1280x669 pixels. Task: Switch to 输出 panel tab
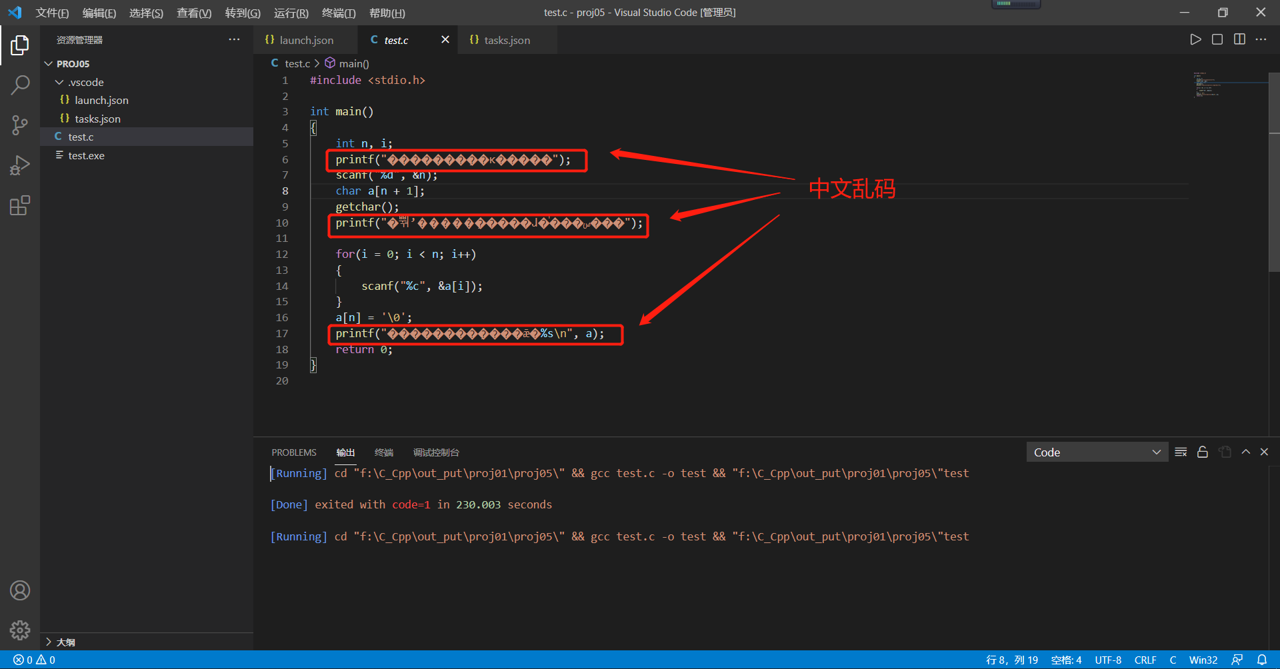tap(345, 452)
